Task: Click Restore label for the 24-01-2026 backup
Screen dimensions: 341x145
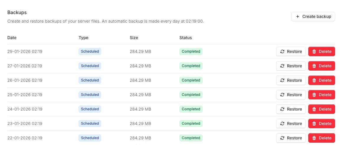Action: (294, 109)
